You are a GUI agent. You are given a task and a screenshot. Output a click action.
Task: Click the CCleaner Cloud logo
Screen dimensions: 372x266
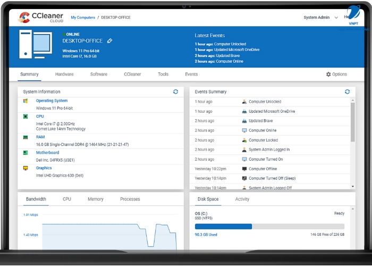click(x=40, y=18)
